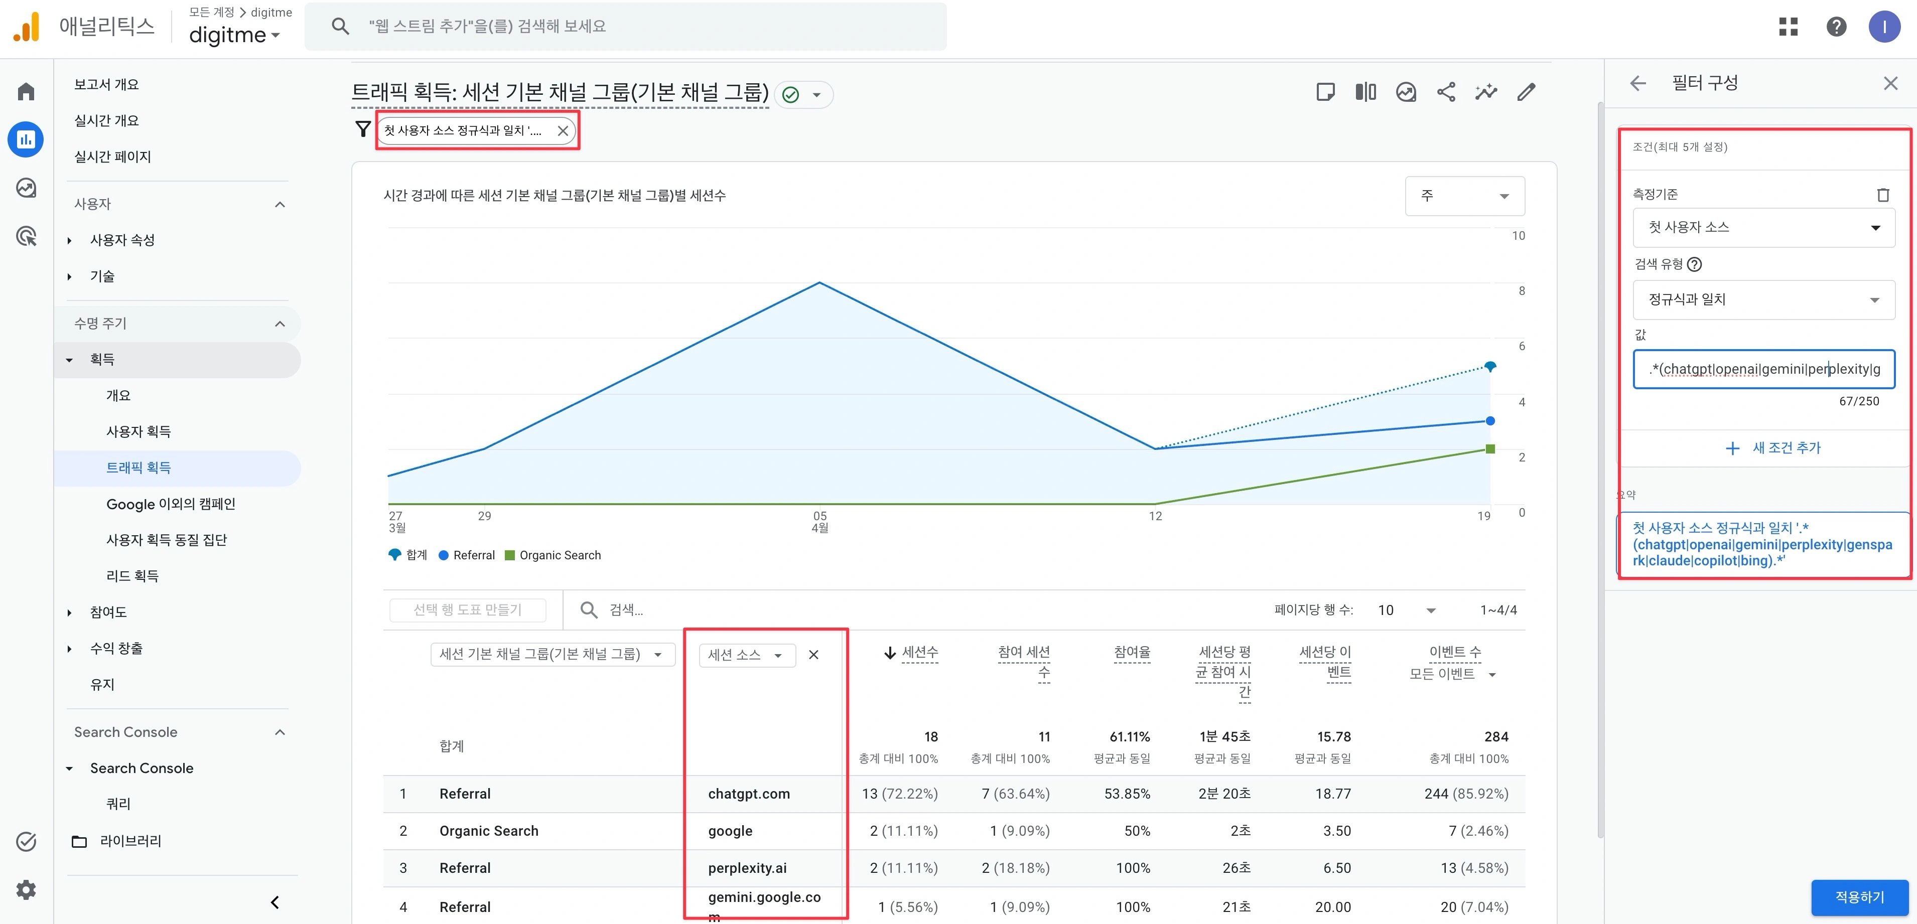Click the Analytics logo
This screenshot has height=924, width=1917.
click(x=26, y=28)
